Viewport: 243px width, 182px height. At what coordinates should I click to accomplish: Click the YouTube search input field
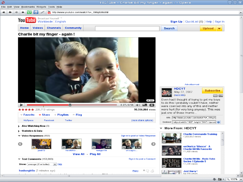pyautogui.click(x=127, y=29)
